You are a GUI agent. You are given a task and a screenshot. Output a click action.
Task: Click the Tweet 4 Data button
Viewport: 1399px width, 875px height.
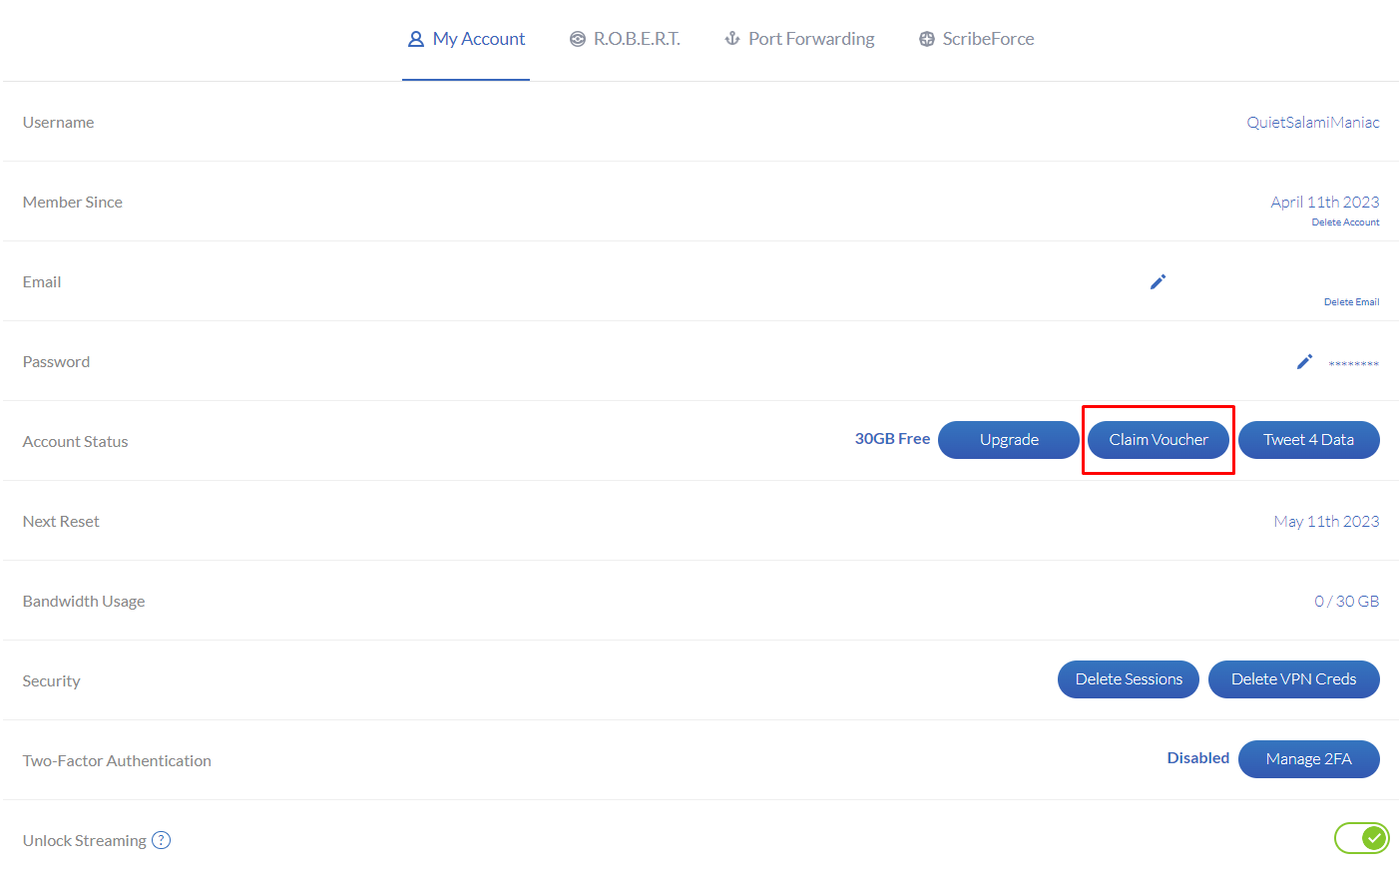point(1308,440)
